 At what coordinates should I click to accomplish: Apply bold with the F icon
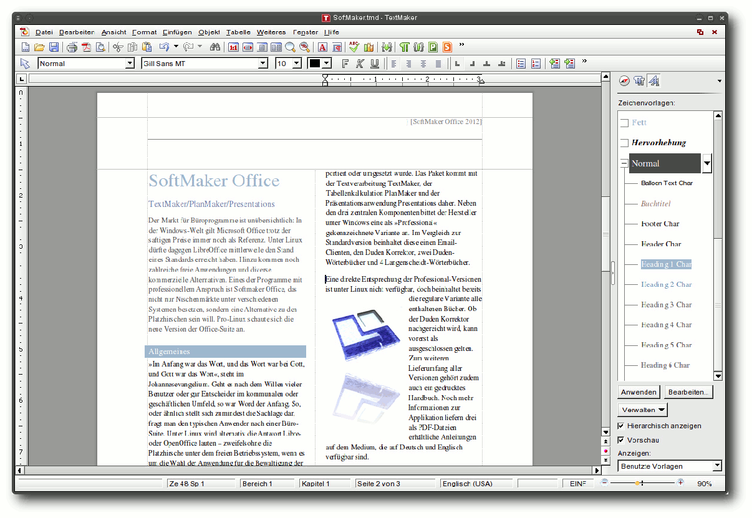345,64
